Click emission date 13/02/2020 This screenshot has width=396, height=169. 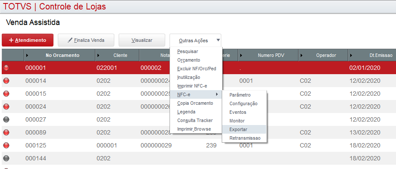[x=365, y=132]
